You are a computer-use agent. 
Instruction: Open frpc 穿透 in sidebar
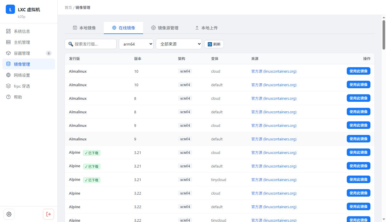coord(29,86)
